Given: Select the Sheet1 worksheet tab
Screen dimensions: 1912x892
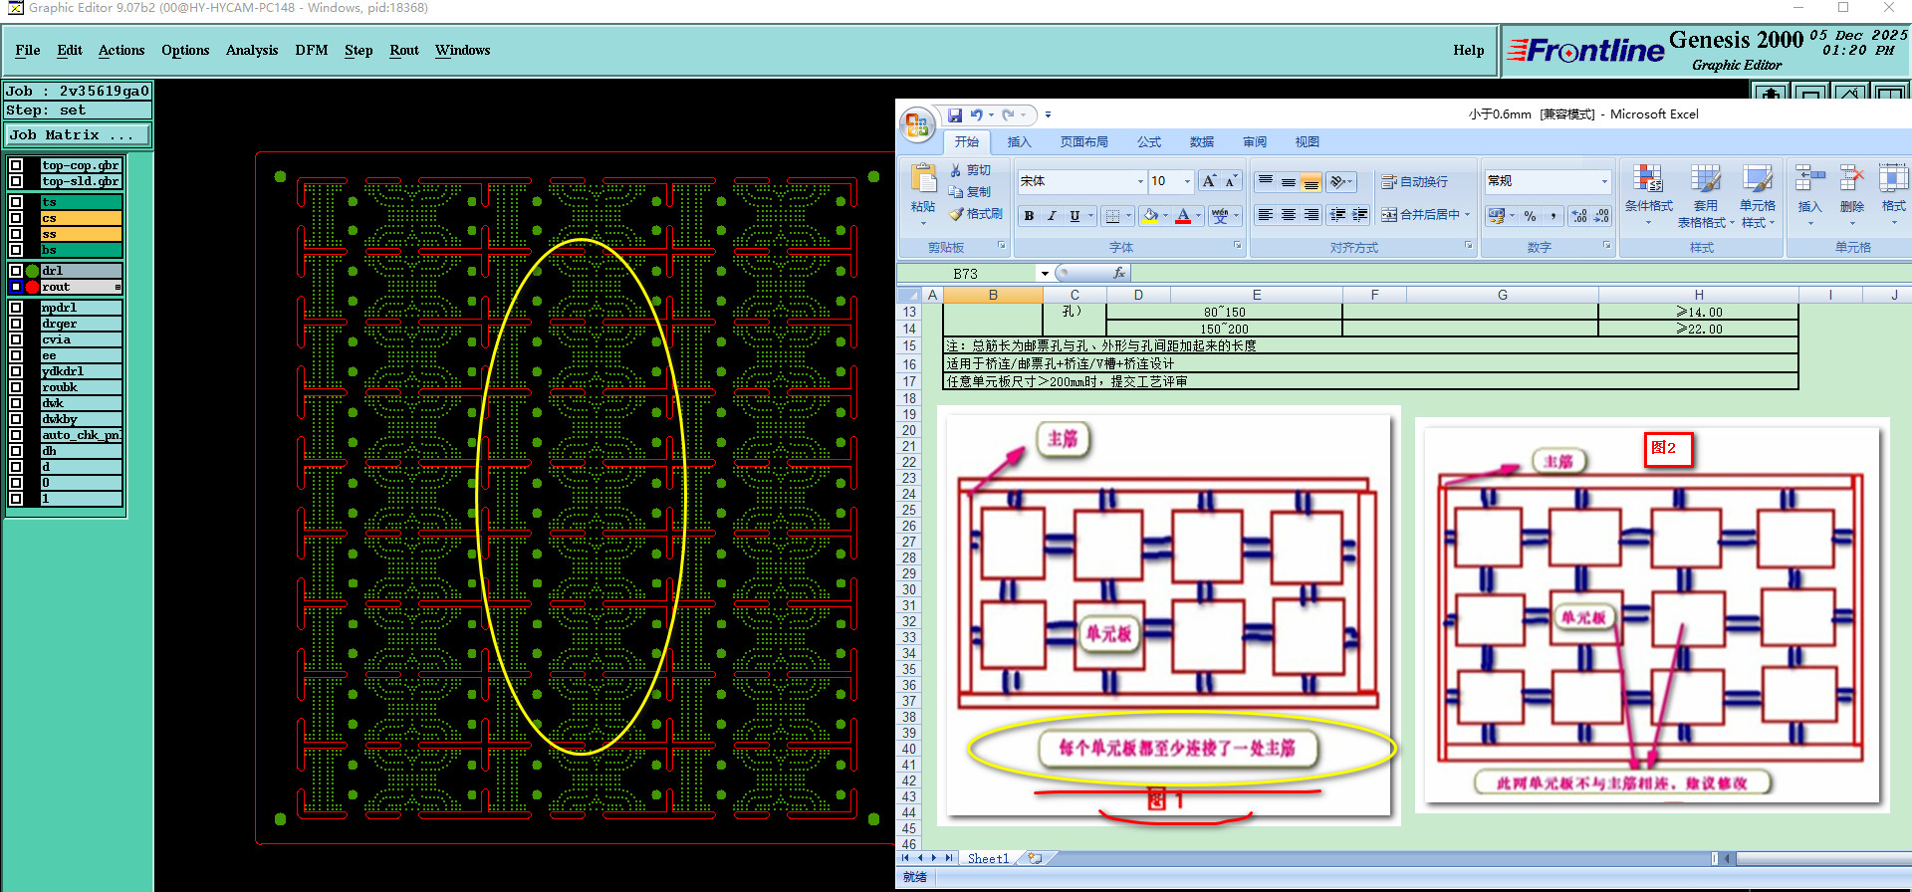Looking at the screenshot, I should pos(988,858).
